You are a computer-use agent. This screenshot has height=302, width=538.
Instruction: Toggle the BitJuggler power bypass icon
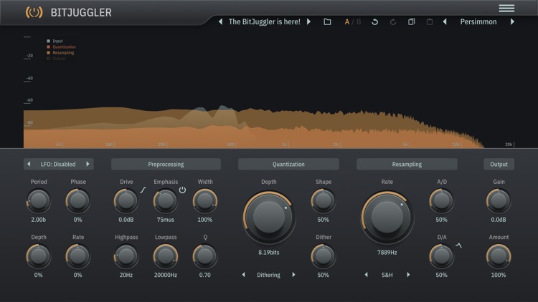pyautogui.click(x=34, y=12)
